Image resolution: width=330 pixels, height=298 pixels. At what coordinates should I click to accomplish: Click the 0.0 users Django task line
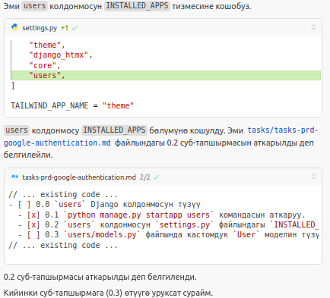tap(104, 204)
